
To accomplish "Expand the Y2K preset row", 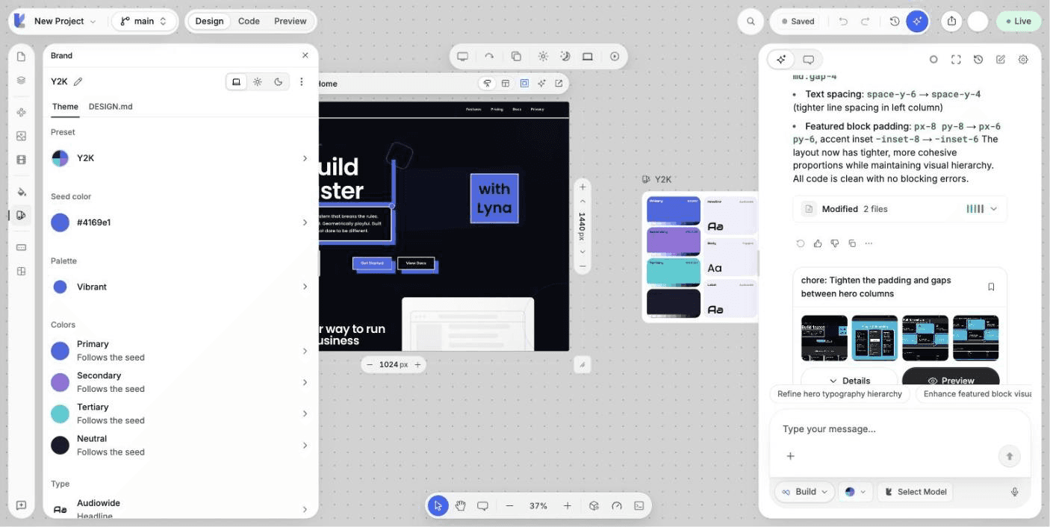I will click(179, 158).
